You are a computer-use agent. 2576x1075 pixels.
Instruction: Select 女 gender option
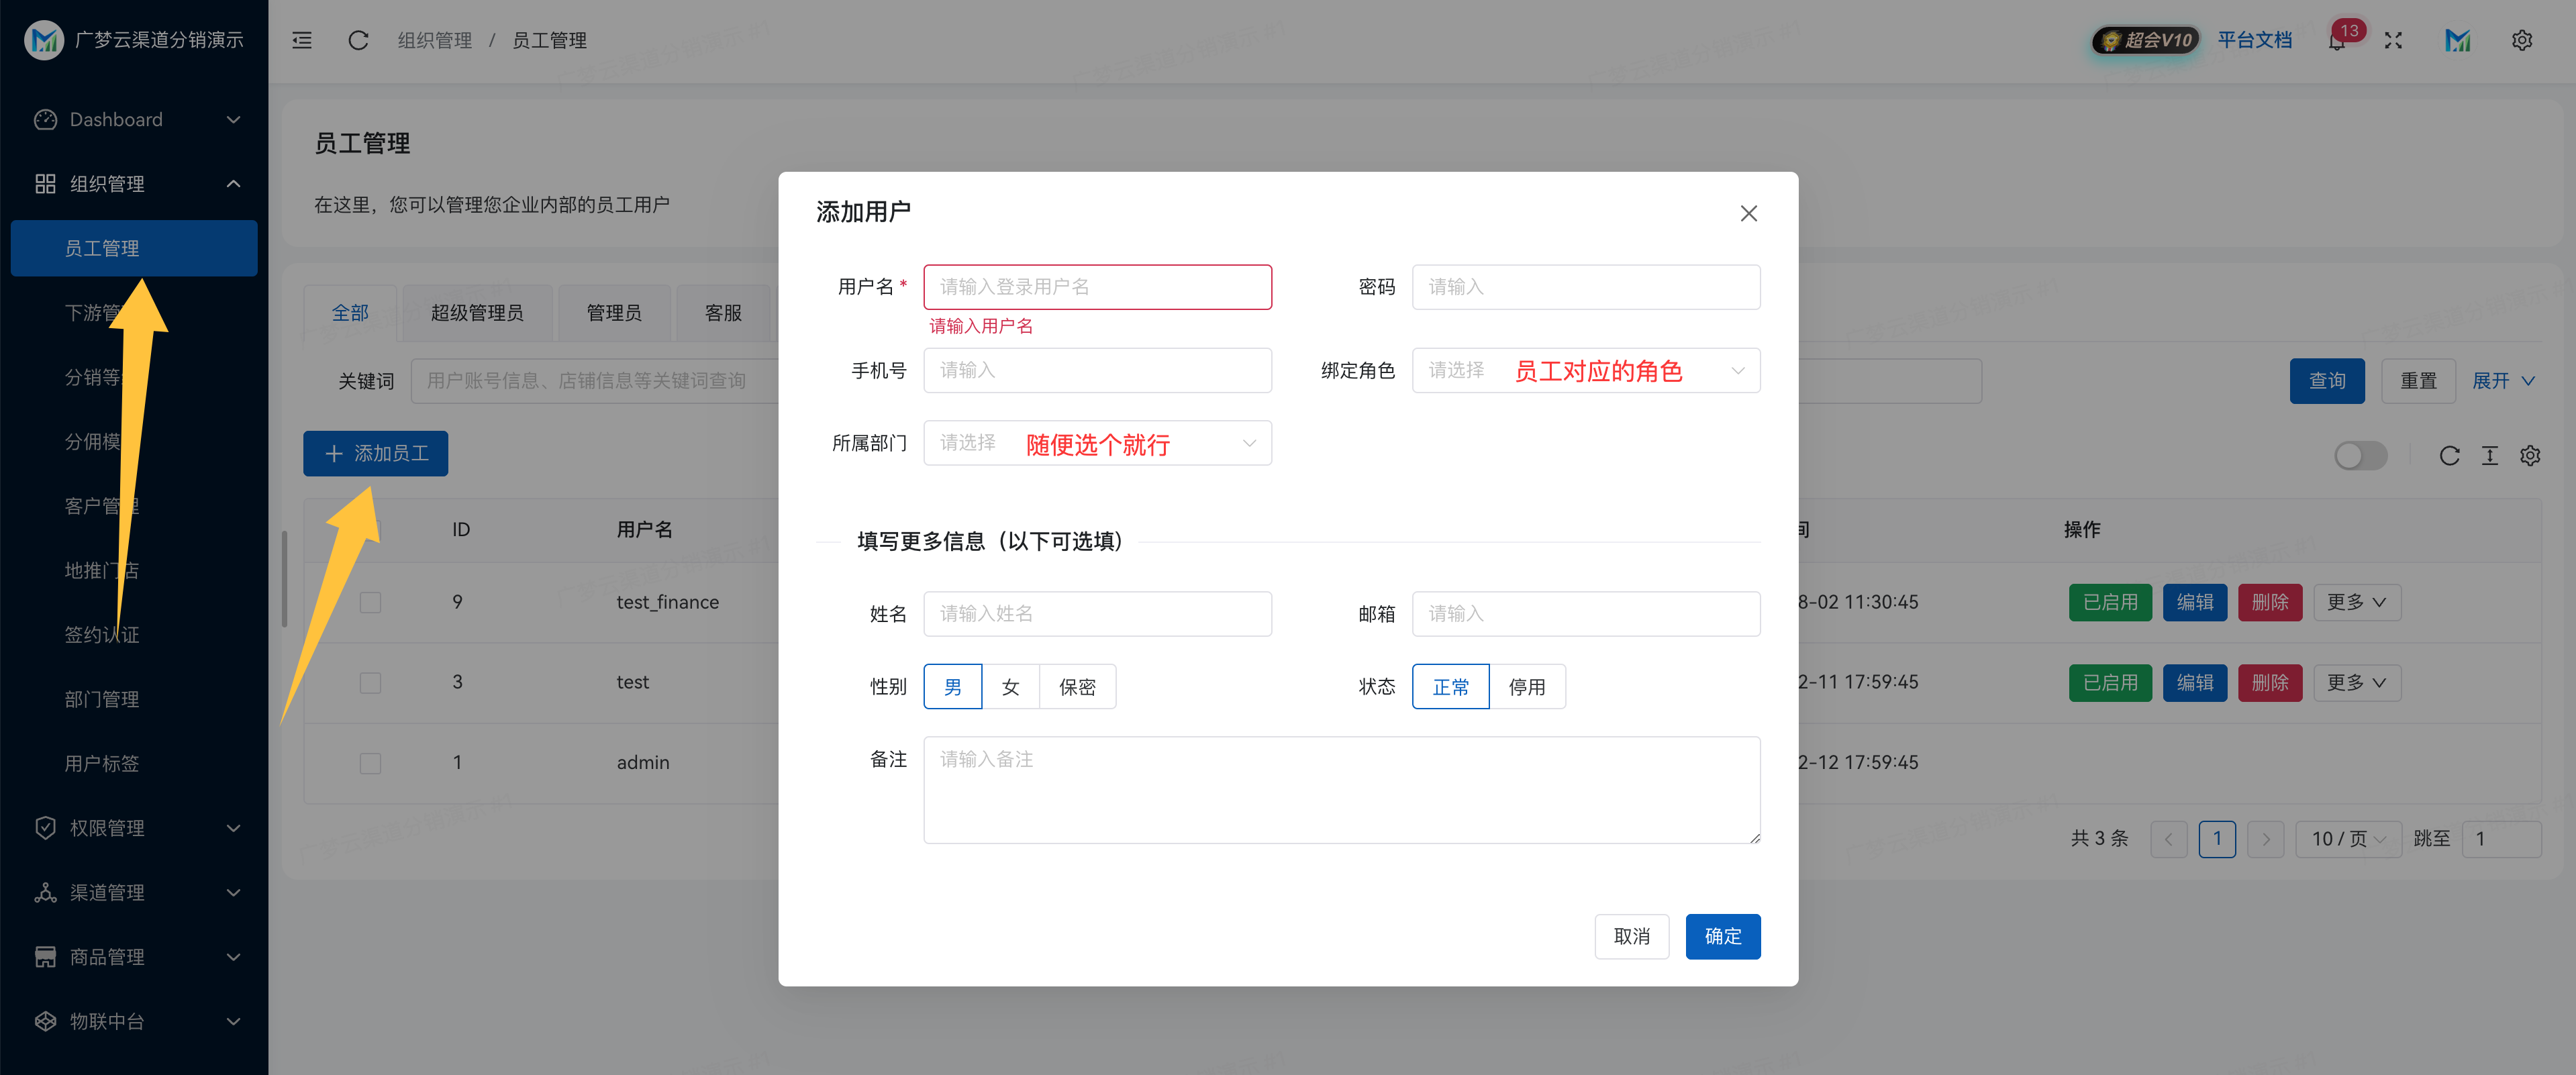pos(1010,687)
